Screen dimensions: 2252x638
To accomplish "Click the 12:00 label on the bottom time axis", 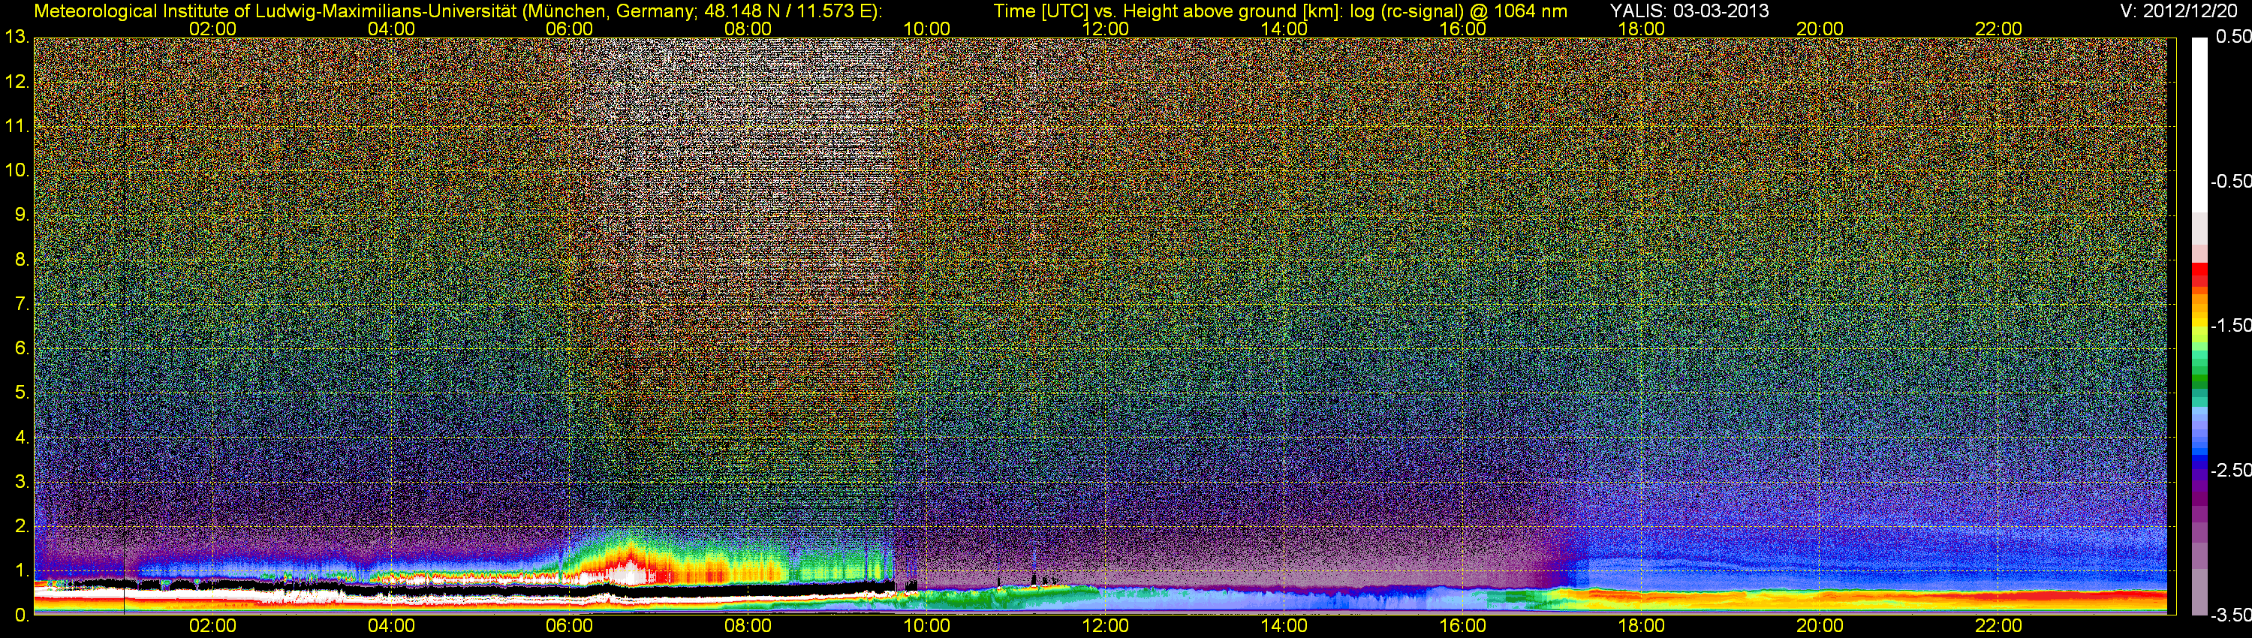I will [1105, 626].
